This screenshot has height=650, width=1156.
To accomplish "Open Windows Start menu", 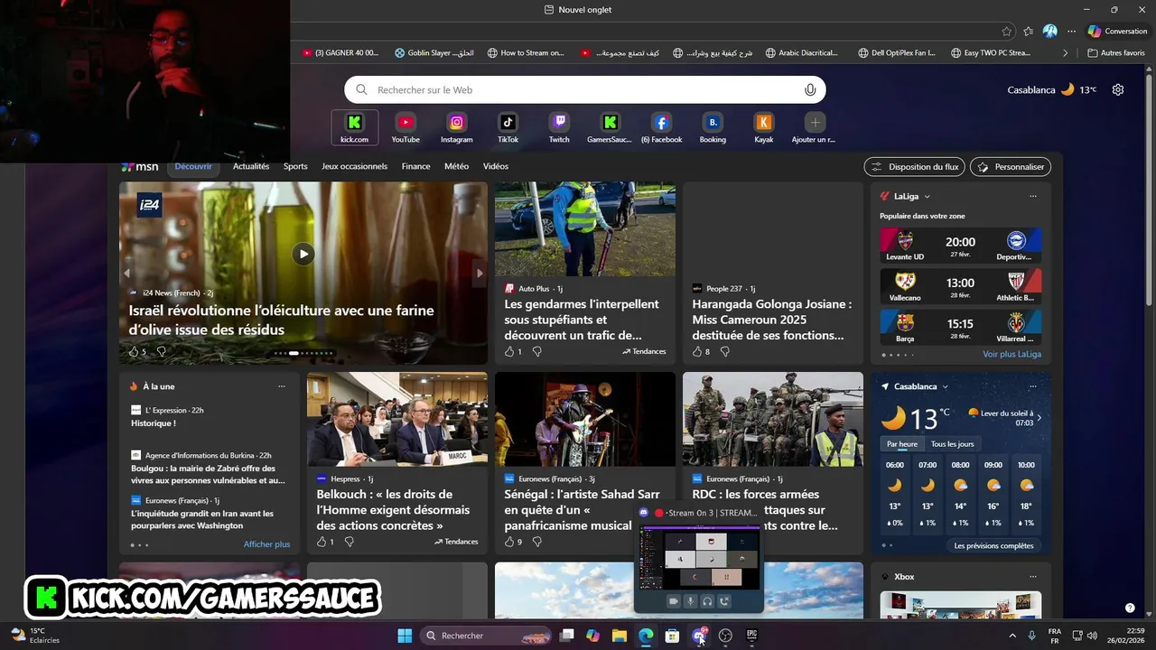I will click(405, 636).
